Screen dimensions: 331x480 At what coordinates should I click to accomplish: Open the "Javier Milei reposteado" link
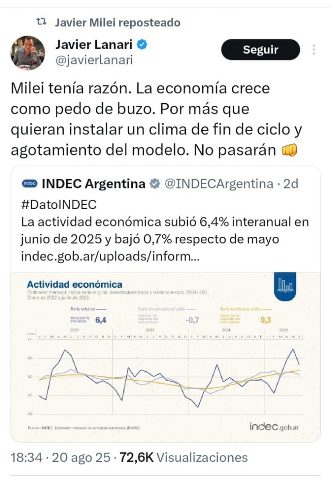coord(117,22)
